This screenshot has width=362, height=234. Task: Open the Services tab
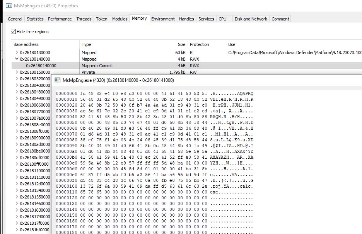(x=206, y=19)
